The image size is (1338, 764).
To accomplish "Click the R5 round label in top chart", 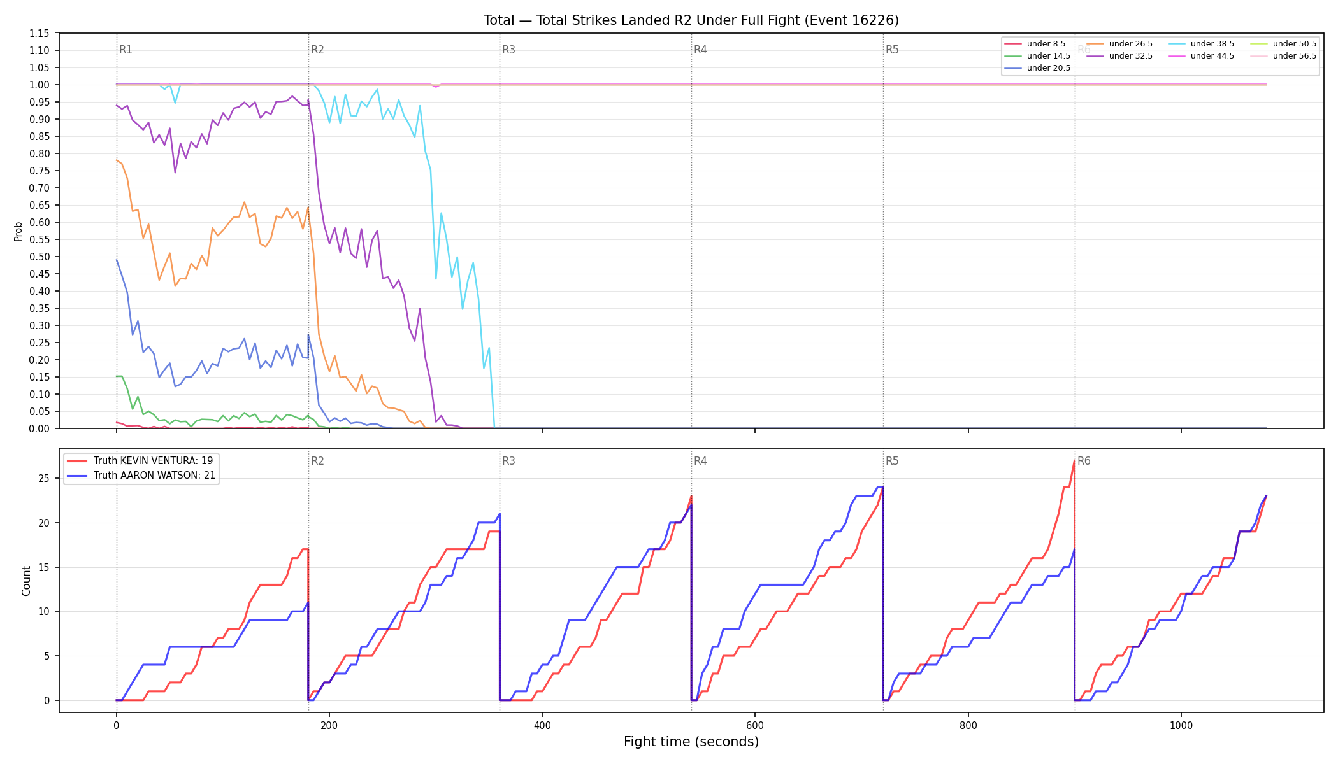I will [892, 50].
